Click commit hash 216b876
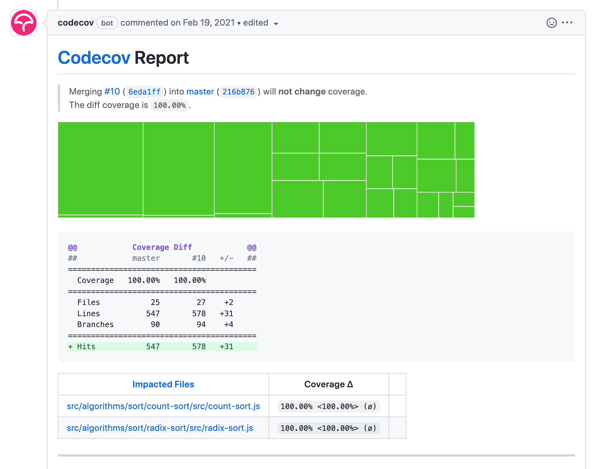Image resolution: width=596 pixels, height=469 pixels. point(238,92)
